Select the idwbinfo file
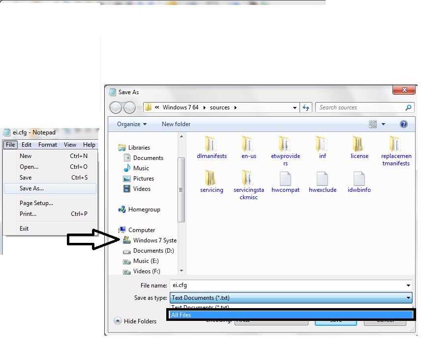421x341 pixels. click(x=359, y=183)
